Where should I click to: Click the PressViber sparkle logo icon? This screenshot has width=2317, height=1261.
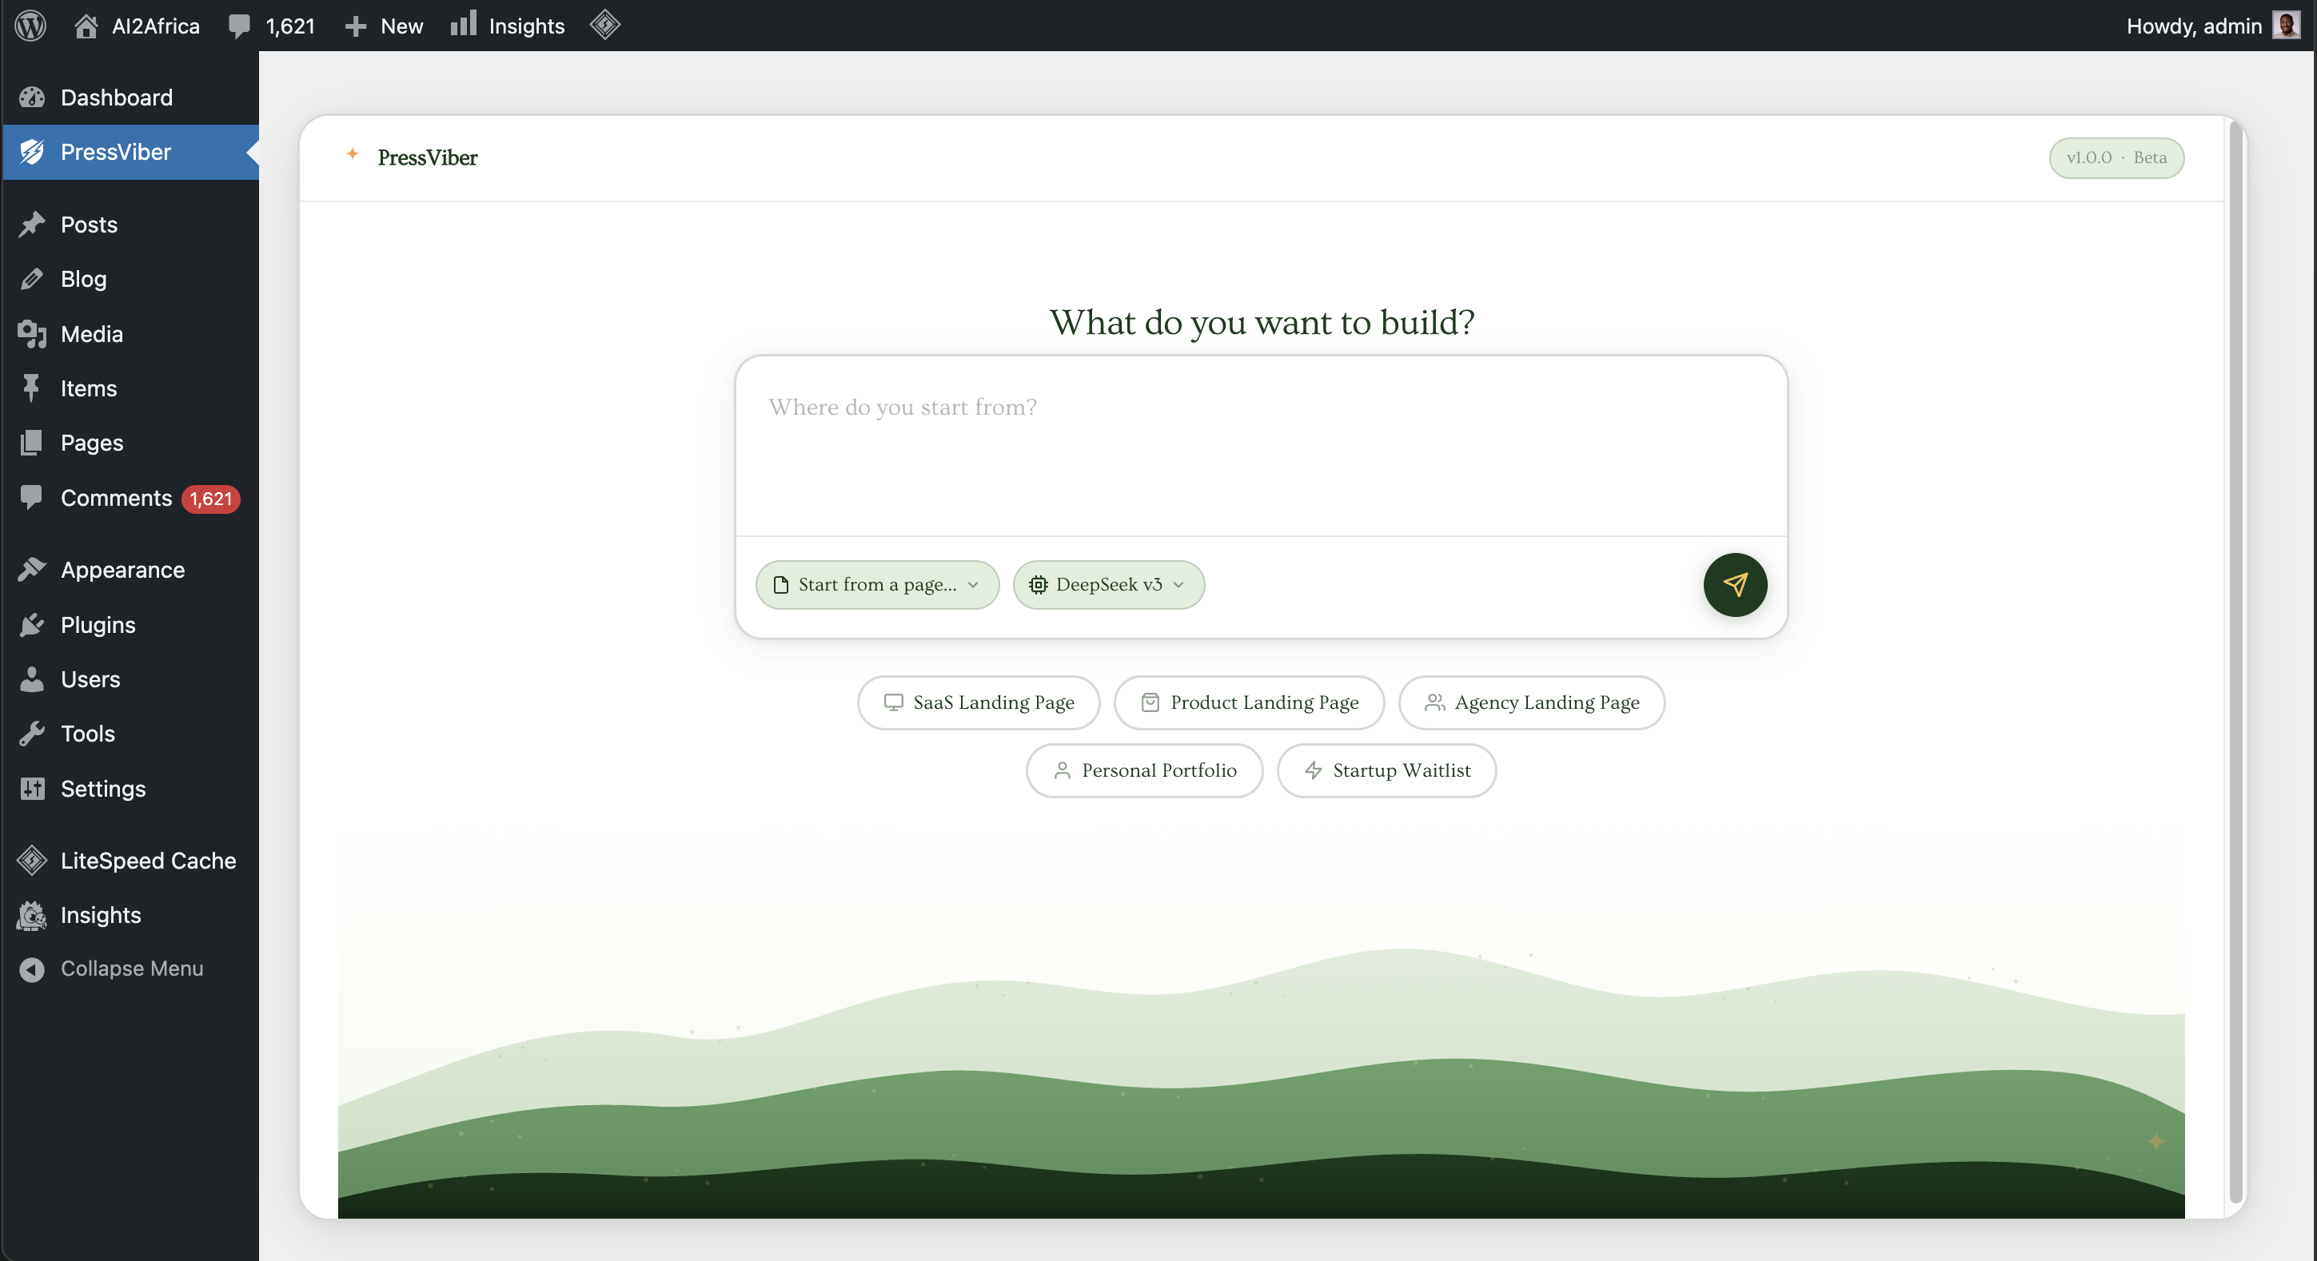[353, 153]
